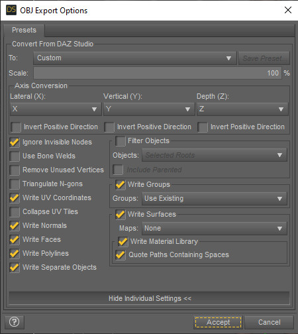This screenshot has width=298, height=334.
Task: Click the Save Preset button
Action: 264,58
